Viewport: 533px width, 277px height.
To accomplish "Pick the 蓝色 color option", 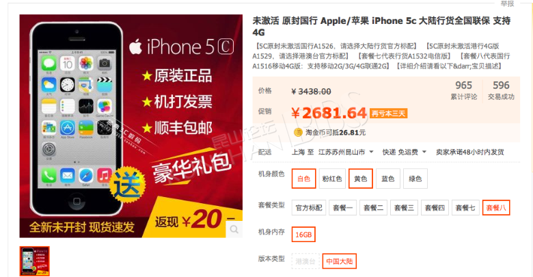I will click(x=388, y=179).
